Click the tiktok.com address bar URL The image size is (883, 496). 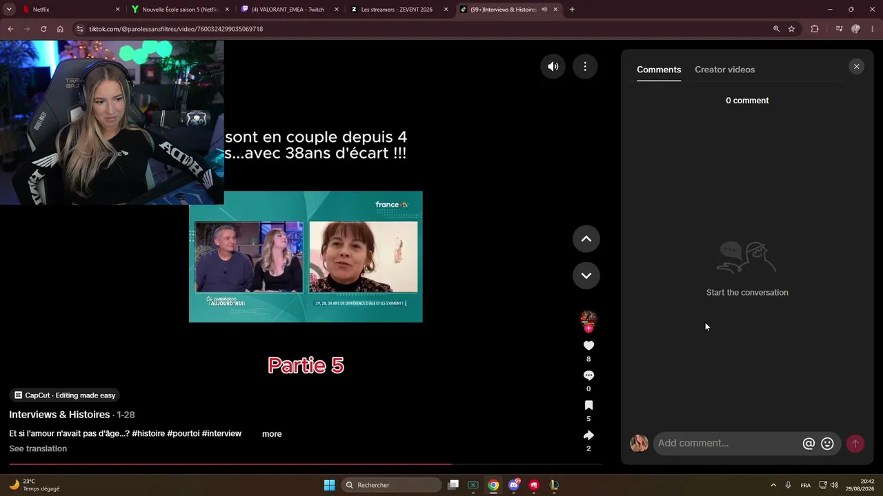tap(176, 29)
